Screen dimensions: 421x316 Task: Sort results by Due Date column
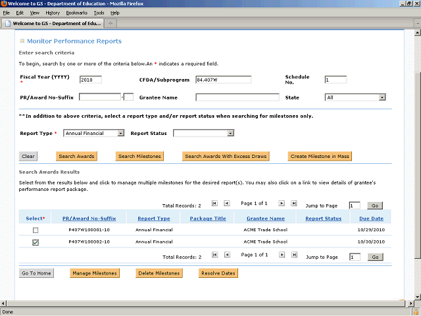[371, 218]
